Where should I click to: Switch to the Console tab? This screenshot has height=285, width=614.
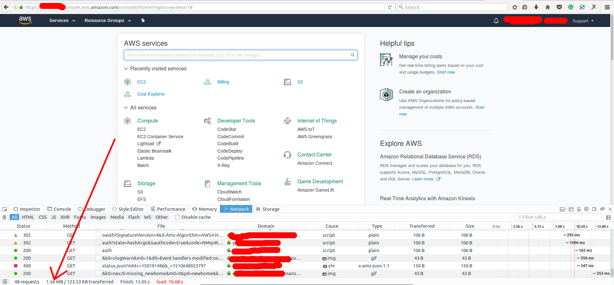tap(59, 209)
